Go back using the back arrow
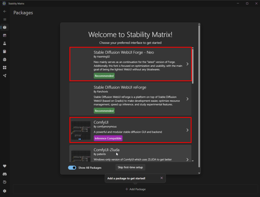 5,11
